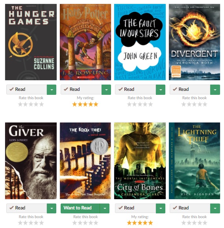The width and height of the screenshot is (224, 228).
Task: Change Harry Potter rating to one star
Action: click(x=75, y=104)
